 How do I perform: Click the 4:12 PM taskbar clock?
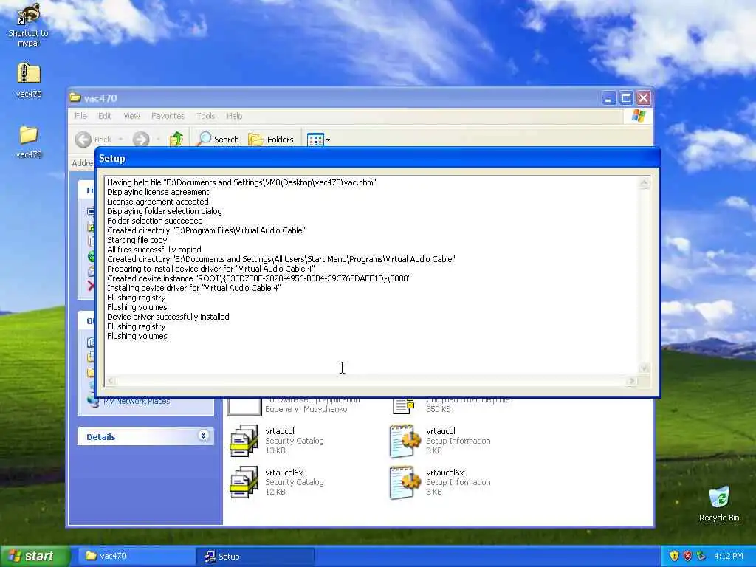coord(729,556)
